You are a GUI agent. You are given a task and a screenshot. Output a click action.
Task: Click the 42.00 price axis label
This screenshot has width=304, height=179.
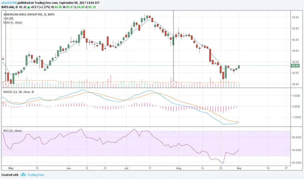pyautogui.click(x=295, y=84)
